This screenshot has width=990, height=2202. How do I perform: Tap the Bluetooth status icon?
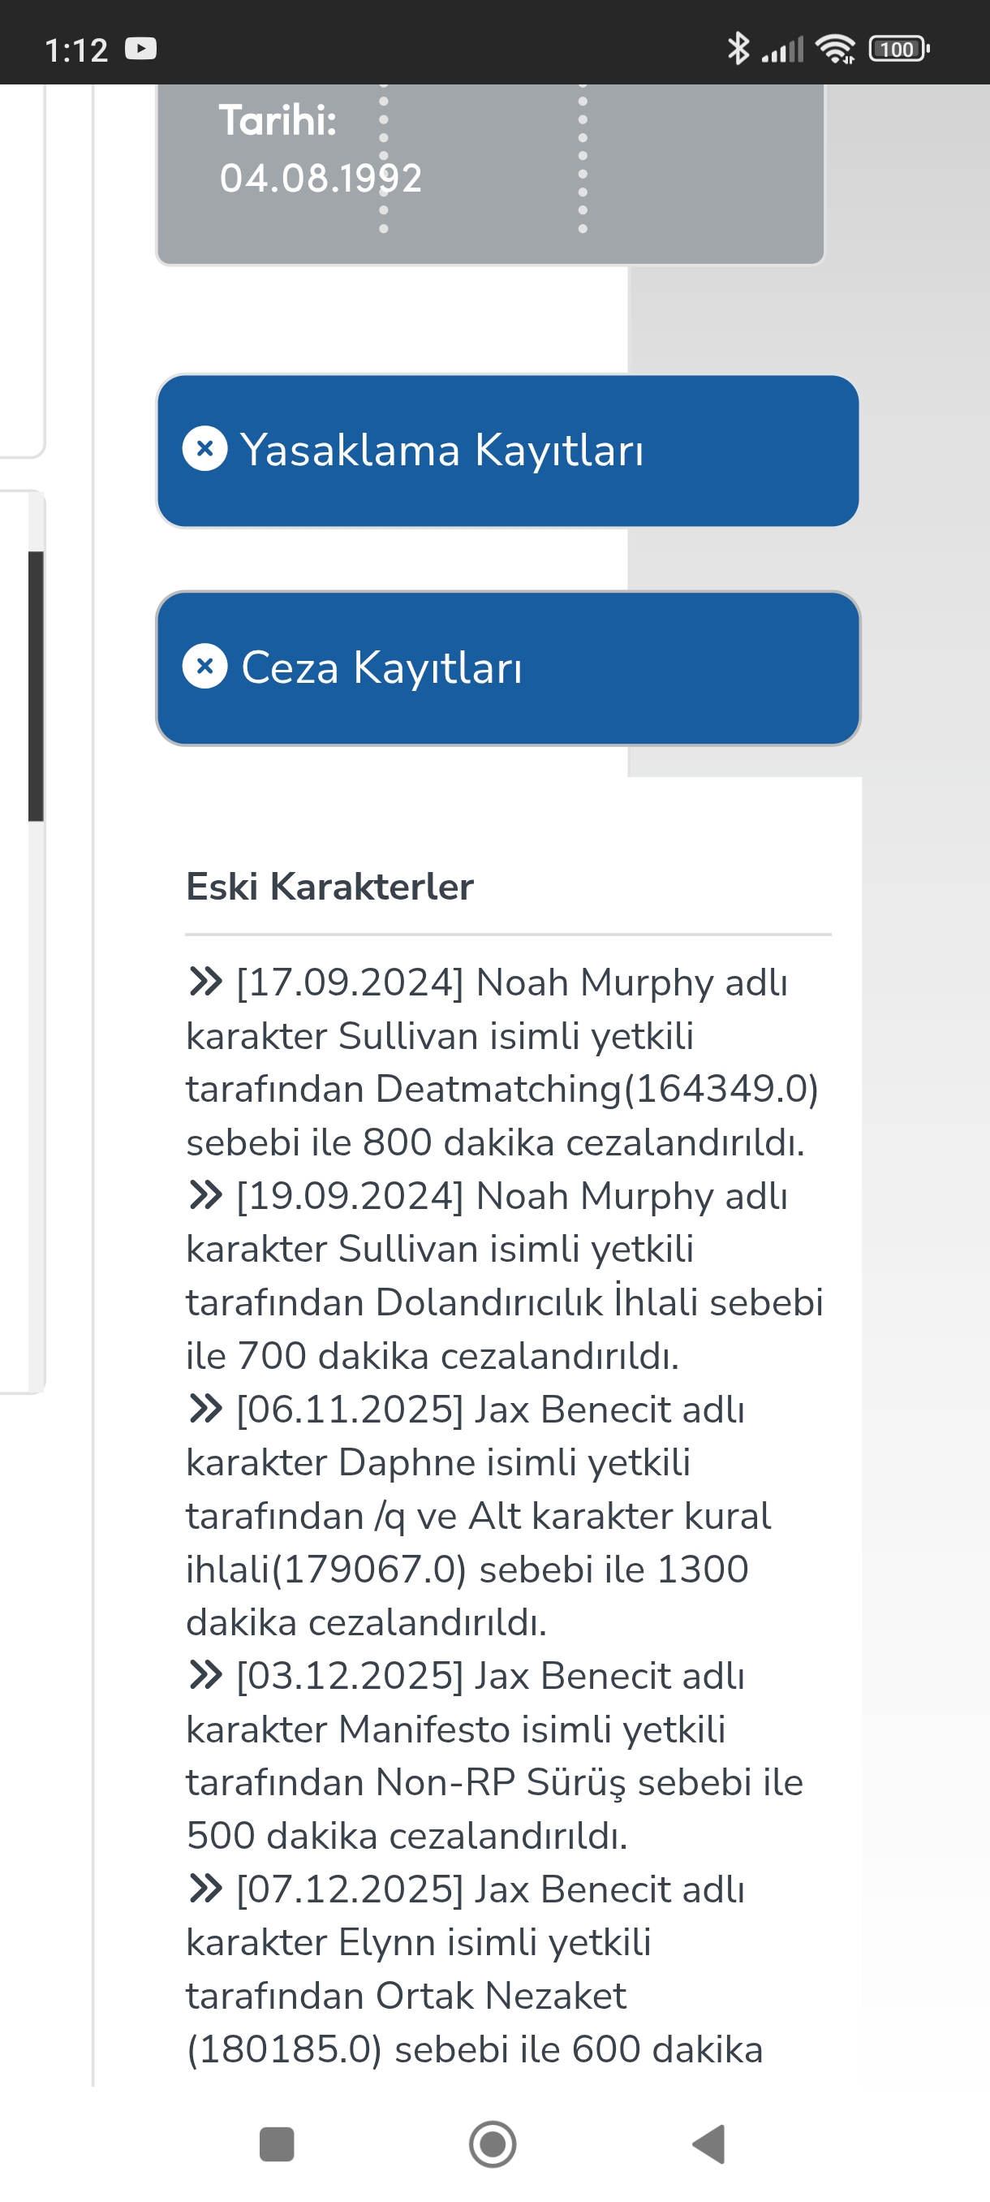pyautogui.click(x=738, y=49)
